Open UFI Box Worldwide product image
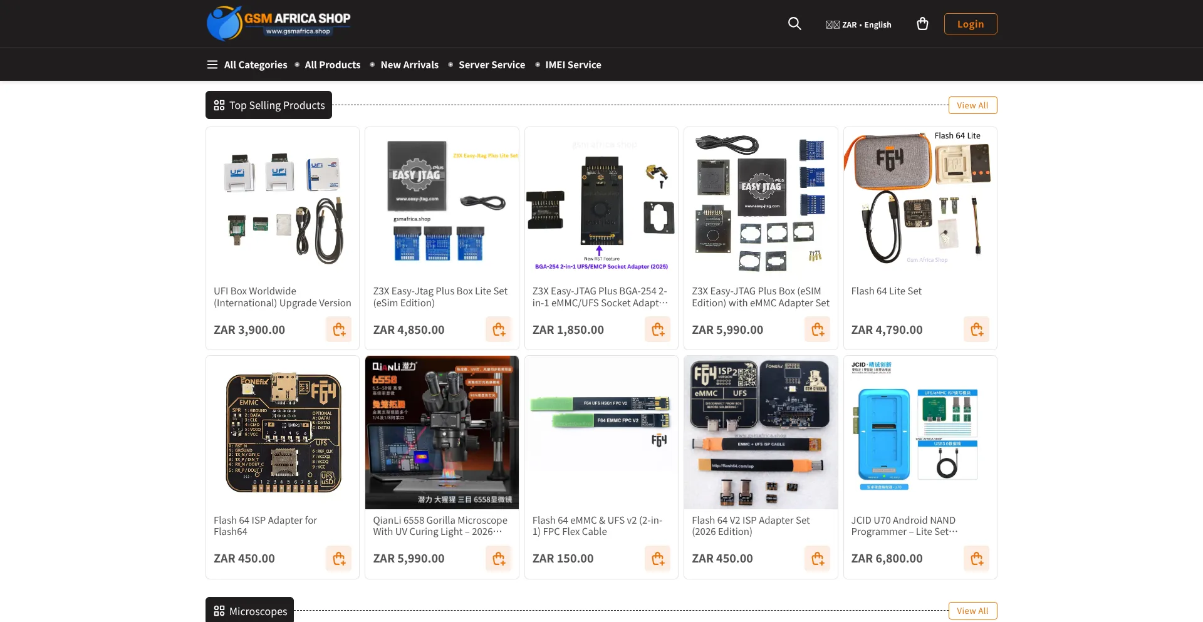1203x622 pixels. pyautogui.click(x=283, y=204)
